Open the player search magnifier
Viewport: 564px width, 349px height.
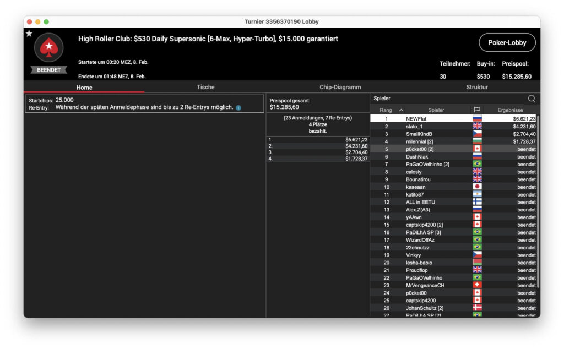pos(532,99)
